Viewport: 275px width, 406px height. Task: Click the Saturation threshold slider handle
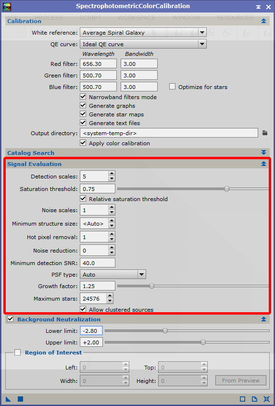226,189
